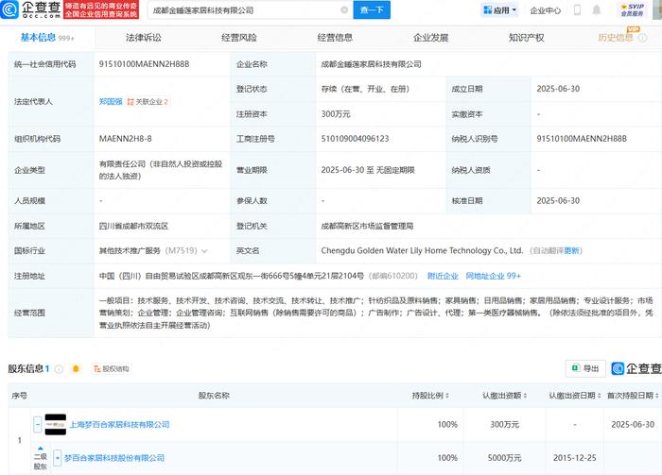Switch to the 经营信息 tab
Screen dimensions: 662x475
tap(335, 38)
